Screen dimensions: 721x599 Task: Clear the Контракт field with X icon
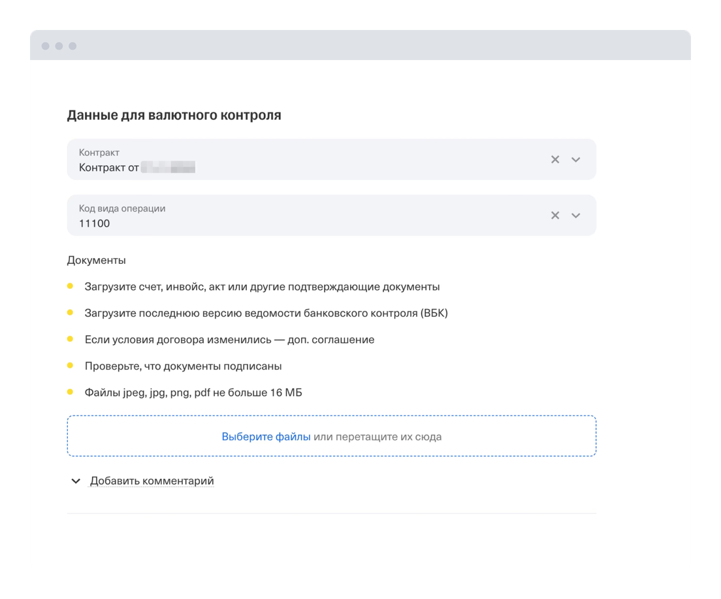[x=555, y=159]
